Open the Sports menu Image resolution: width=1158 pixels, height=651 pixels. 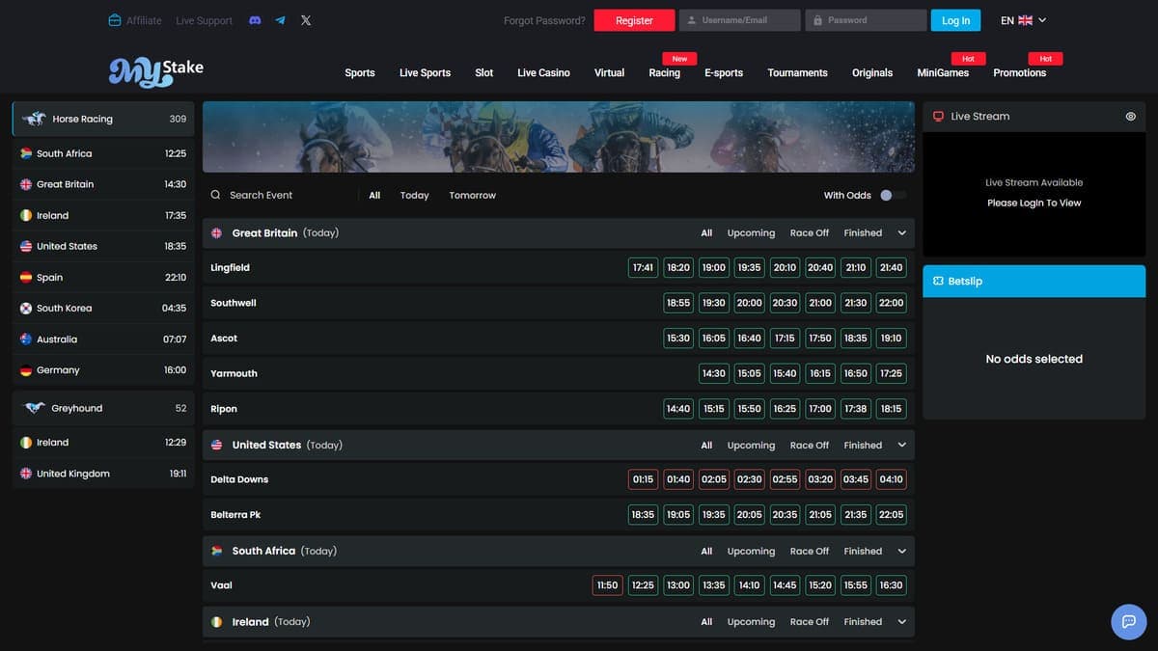[360, 72]
